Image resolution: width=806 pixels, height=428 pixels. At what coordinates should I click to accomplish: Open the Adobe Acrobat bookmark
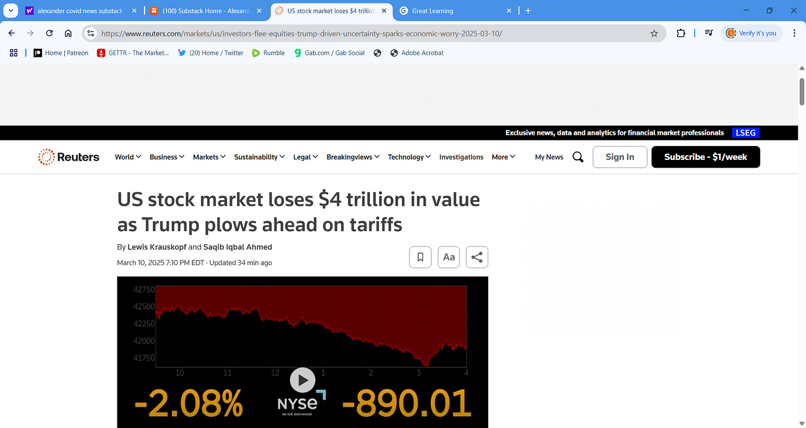coord(417,53)
